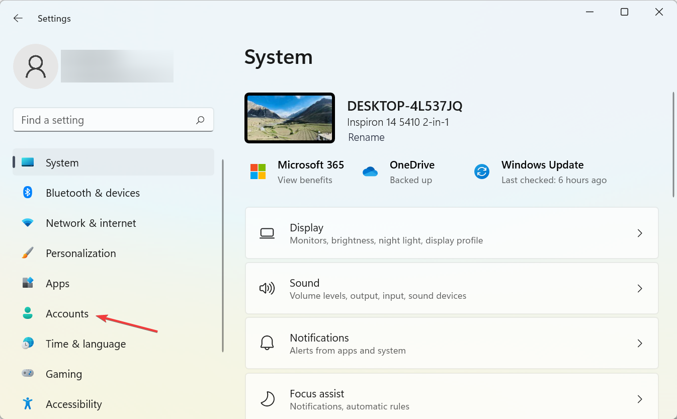Click the OneDrive cloud icon
Screen dimensions: 677x419
click(x=370, y=171)
